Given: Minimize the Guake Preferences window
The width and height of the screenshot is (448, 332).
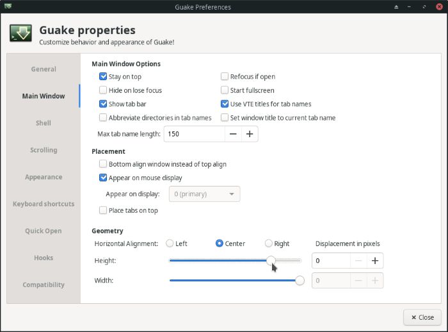Looking at the screenshot, I should 410,7.
